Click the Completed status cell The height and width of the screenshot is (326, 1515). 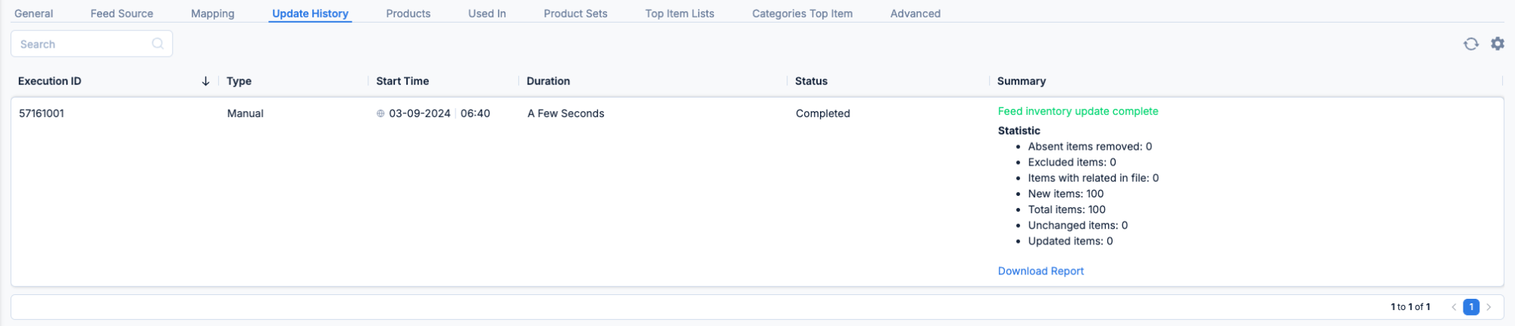[822, 113]
